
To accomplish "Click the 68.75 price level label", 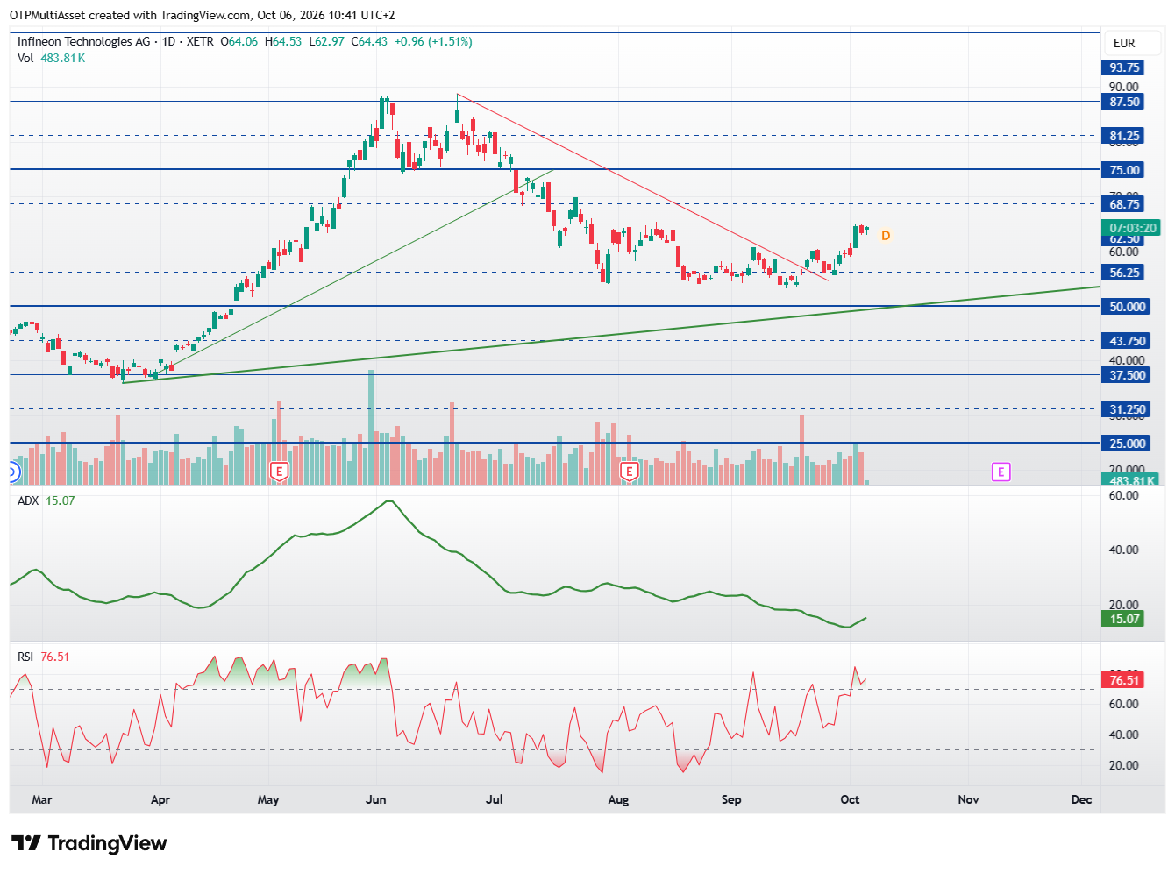I will pyautogui.click(x=1124, y=204).
